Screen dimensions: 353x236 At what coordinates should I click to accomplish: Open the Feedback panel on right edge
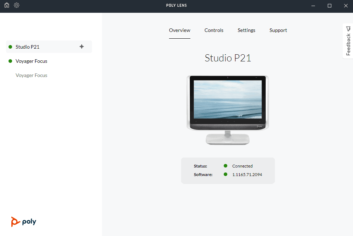coord(348,41)
